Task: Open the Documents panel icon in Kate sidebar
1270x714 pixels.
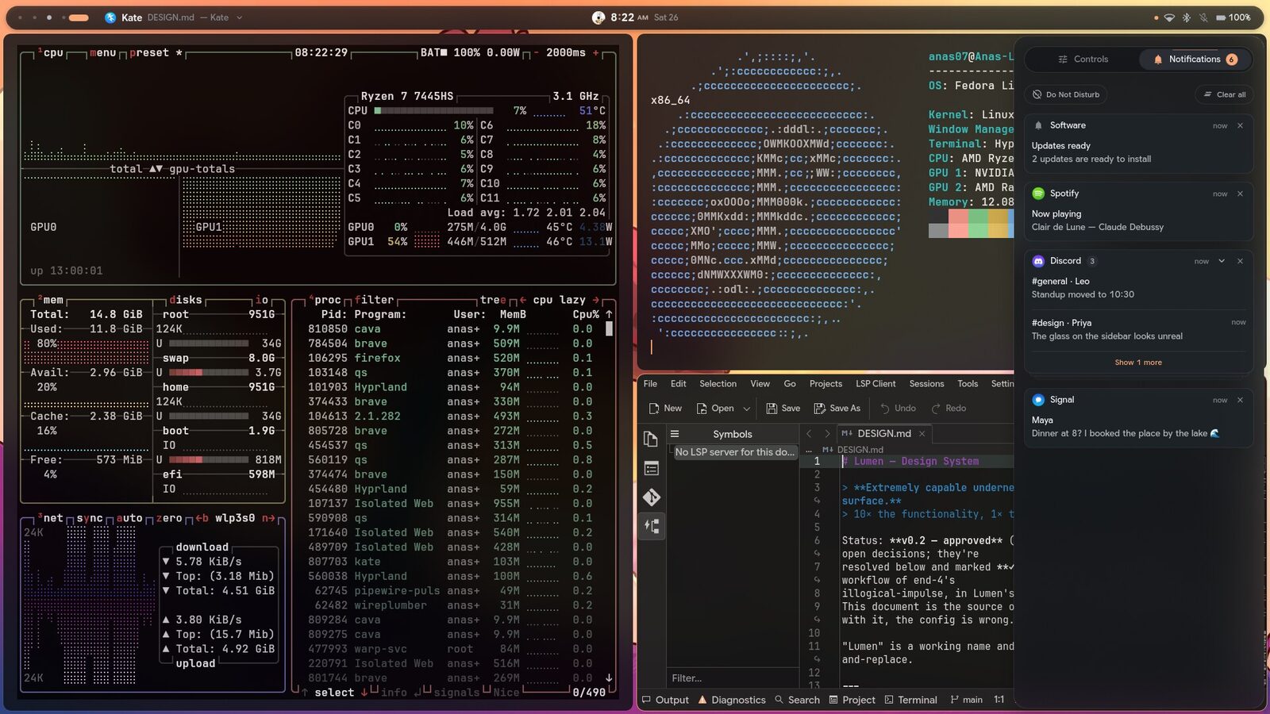Action: tap(651, 439)
